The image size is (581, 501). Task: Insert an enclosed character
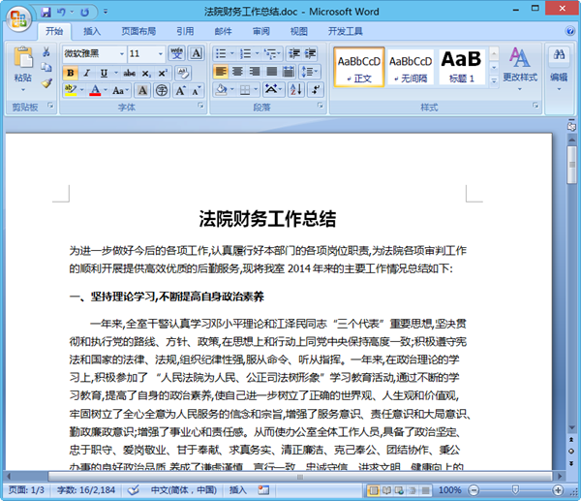(162, 90)
